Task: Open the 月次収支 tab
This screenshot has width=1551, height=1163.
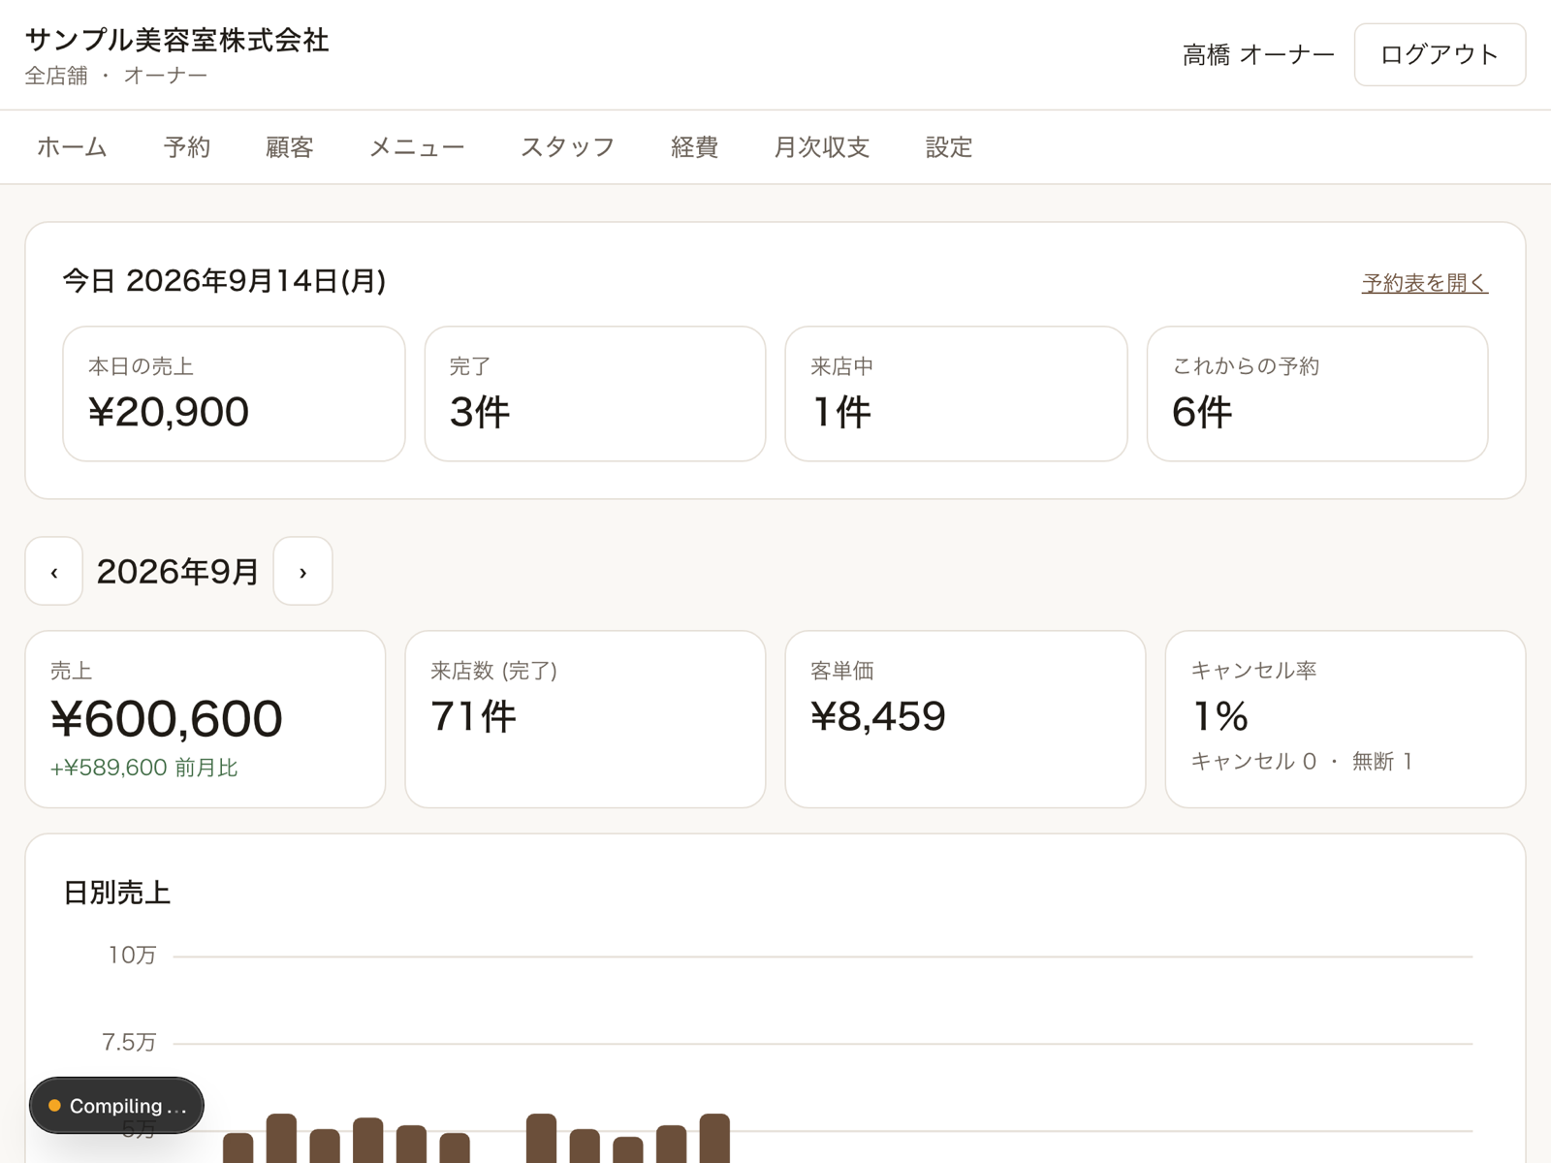Action: [x=821, y=147]
